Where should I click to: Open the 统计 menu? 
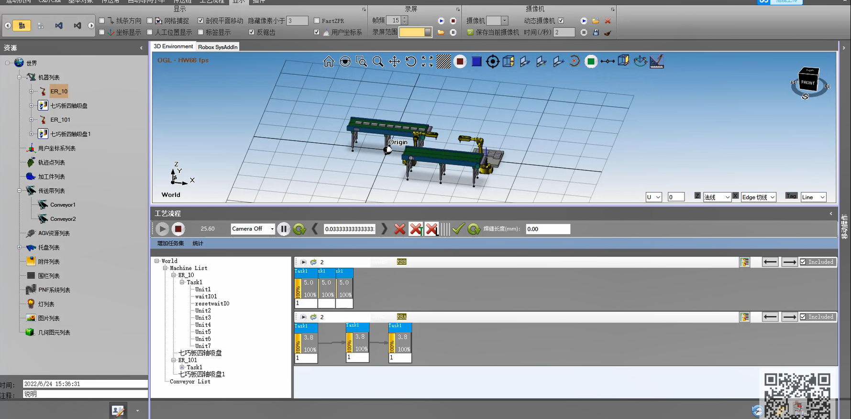[198, 243]
